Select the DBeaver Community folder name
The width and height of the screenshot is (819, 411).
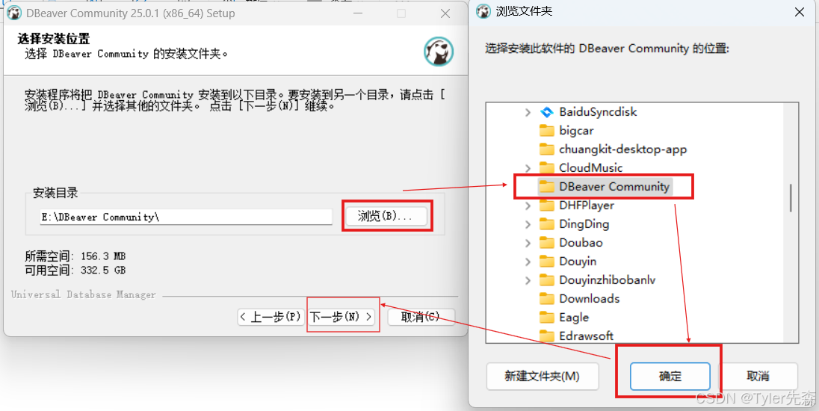(x=614, y=186)
